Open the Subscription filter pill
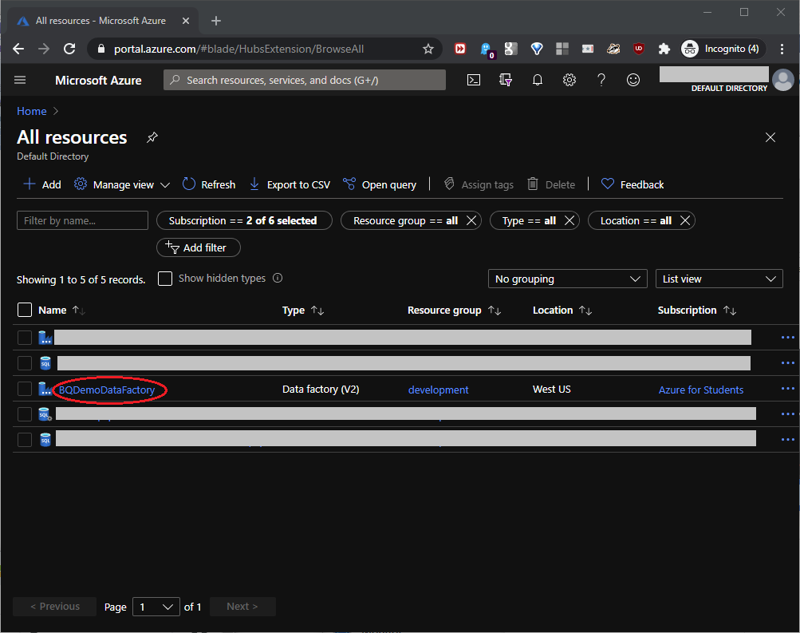This screenshot has width=800, height=633. (244, 220)
